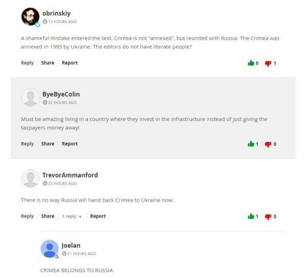Reply to TrevorAmmanford's comment

pos(27,216)
